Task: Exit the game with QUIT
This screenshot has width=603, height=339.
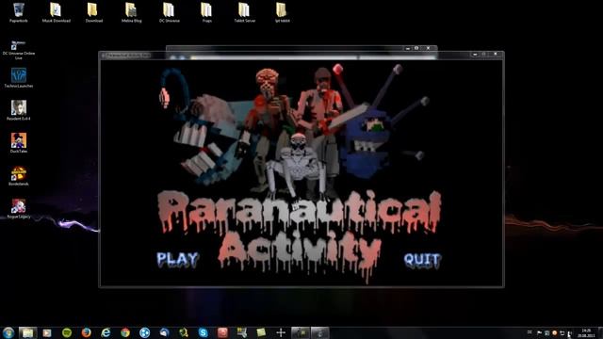Action: coord(422,260)
